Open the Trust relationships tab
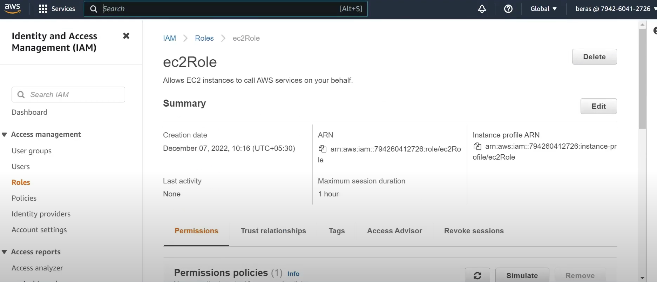657x282 pixels. [x=273, y=231]
